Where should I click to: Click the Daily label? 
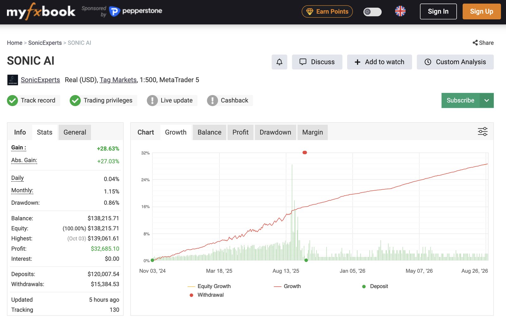[17, 178]
